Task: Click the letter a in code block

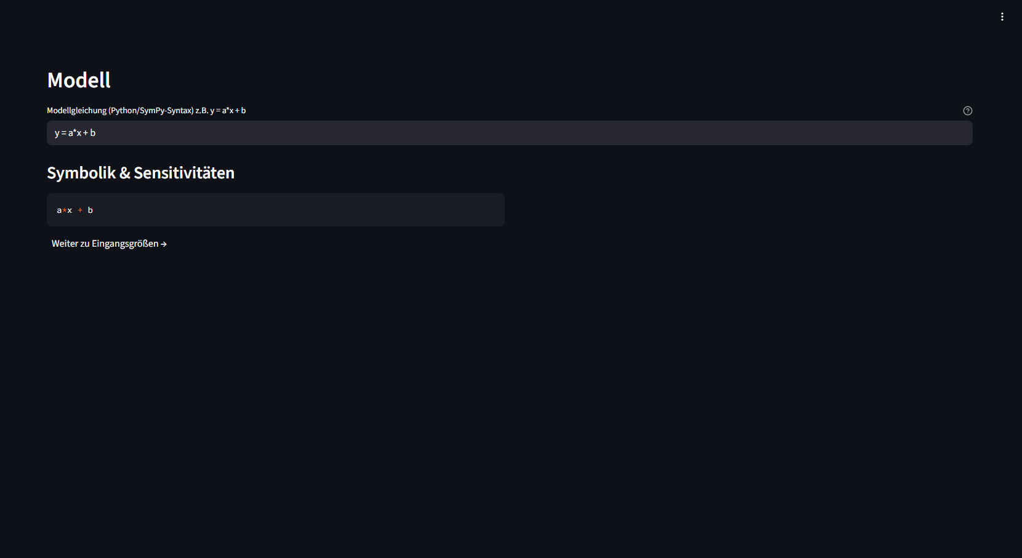Action: pyautogui.click(x=59, y=210)
